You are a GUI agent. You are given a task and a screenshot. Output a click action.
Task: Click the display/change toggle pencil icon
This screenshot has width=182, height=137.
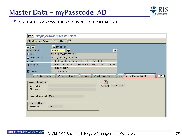pyautogui.click(x=29, y=41)
